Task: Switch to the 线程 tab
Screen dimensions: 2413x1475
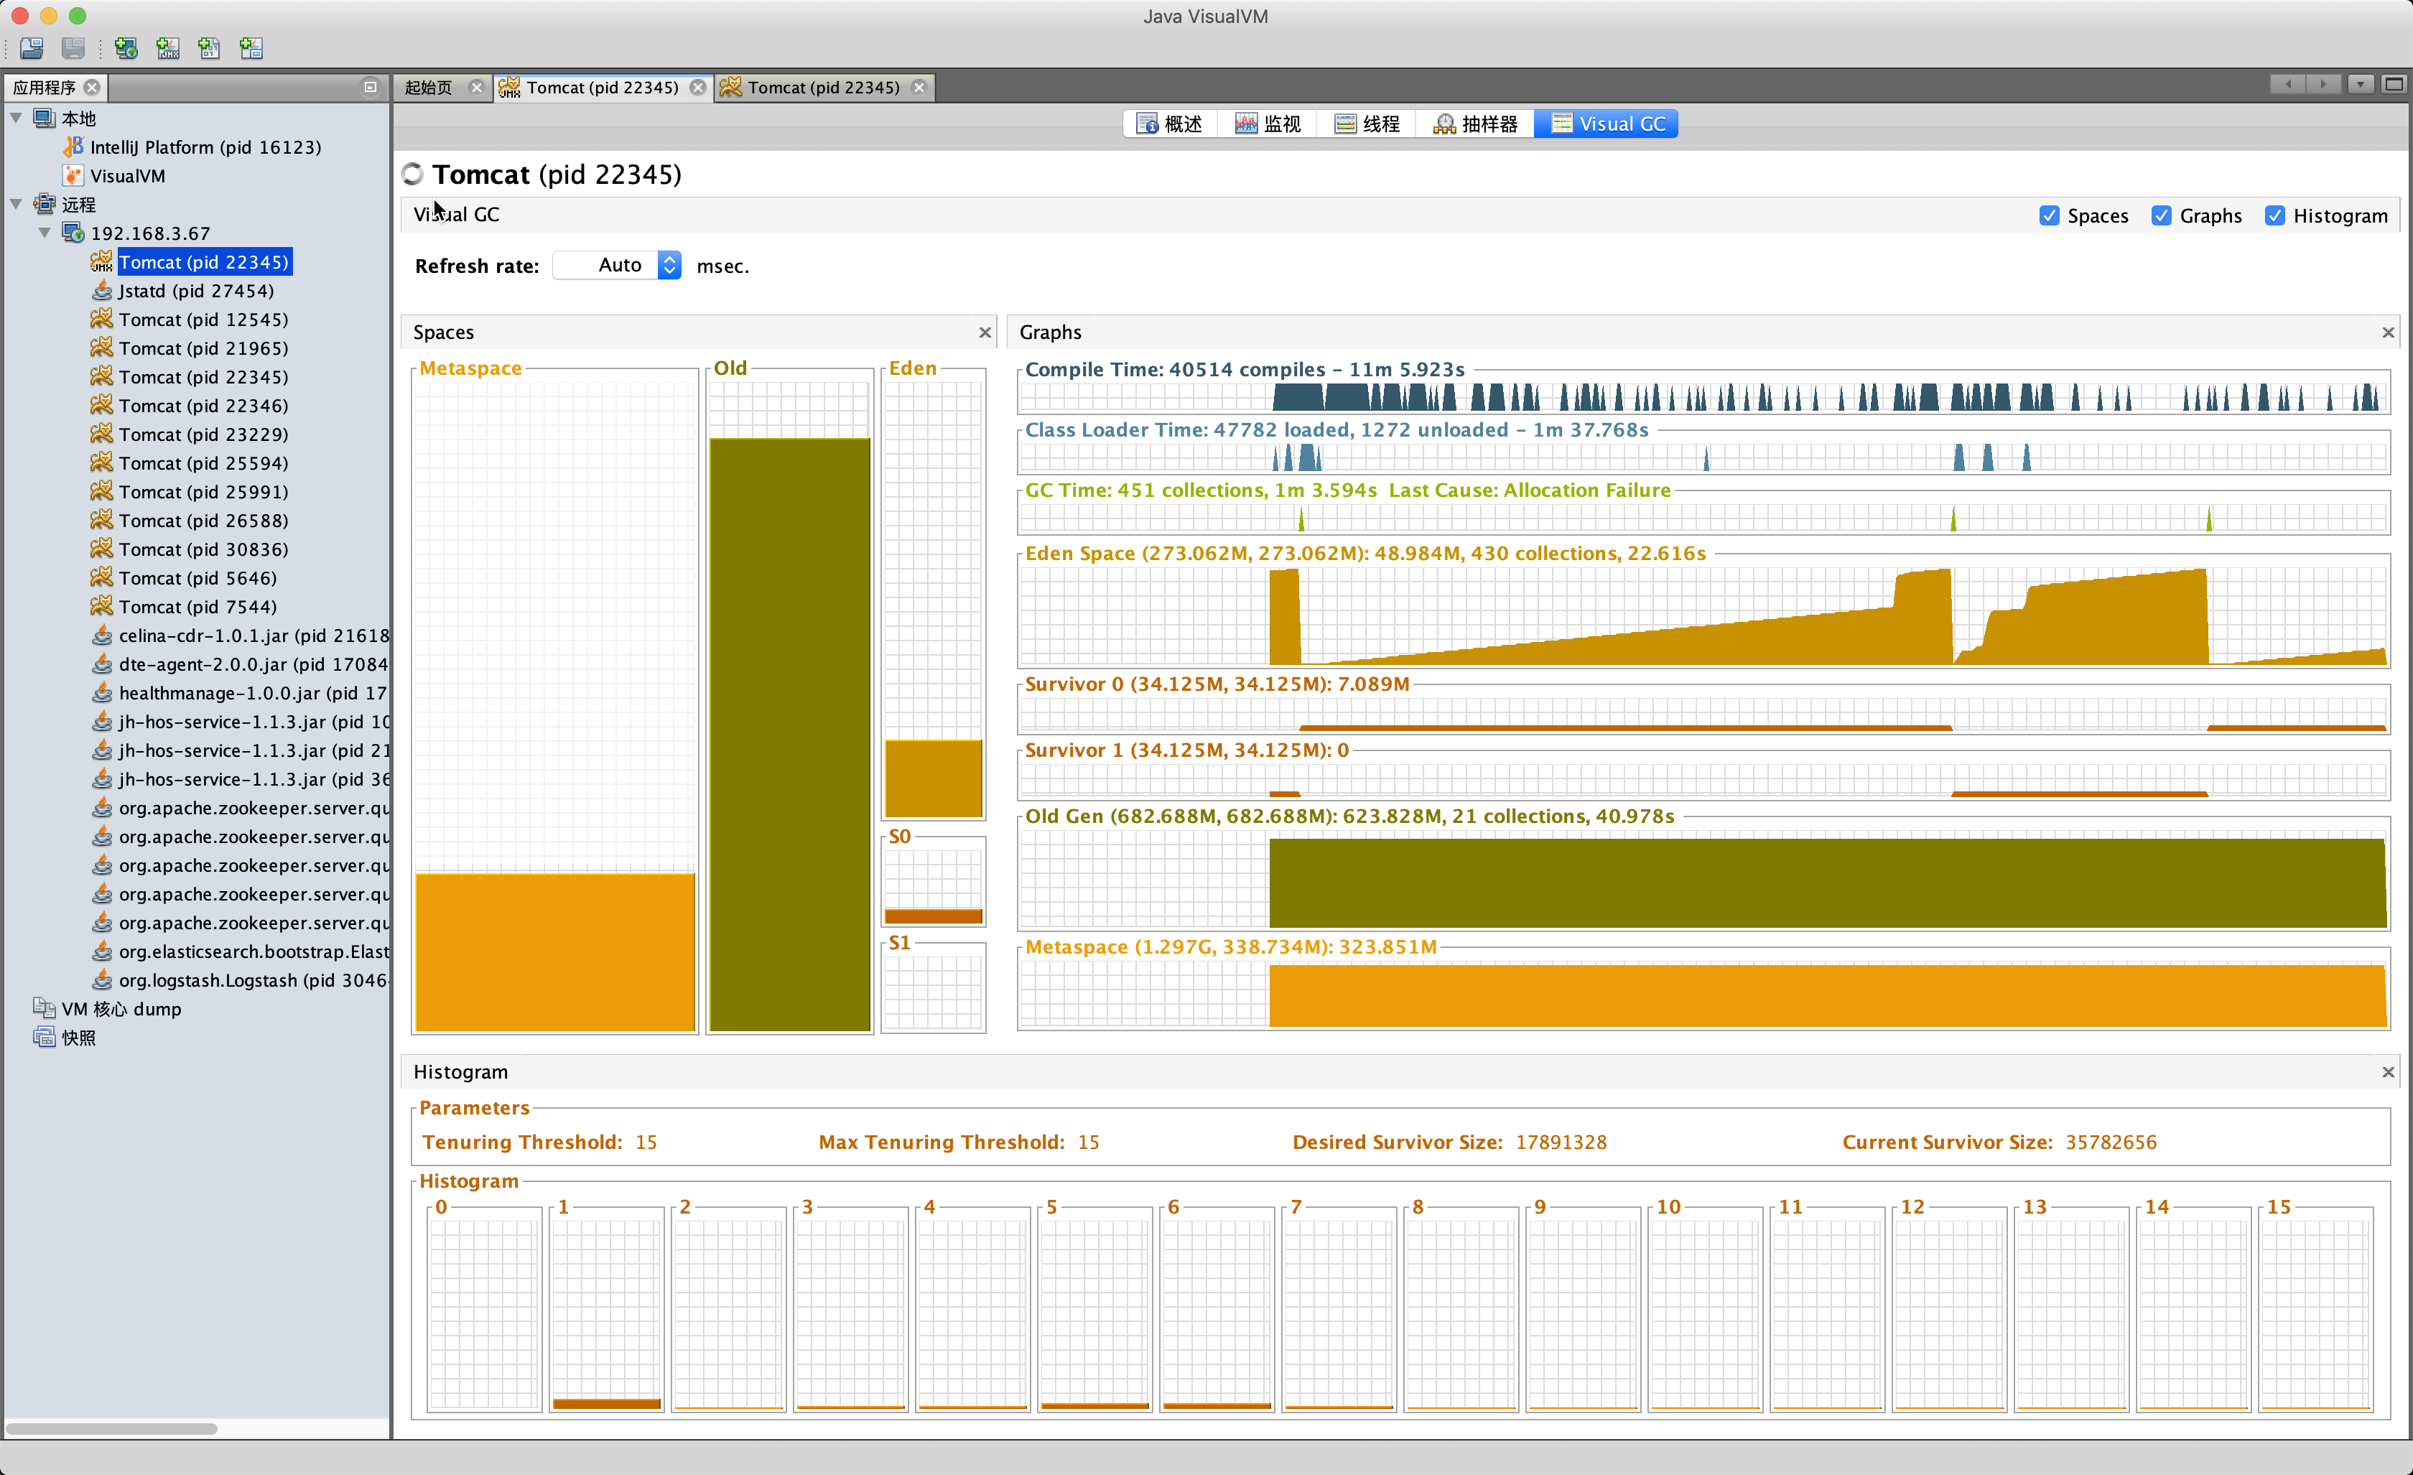Action: pos(1367,124)
